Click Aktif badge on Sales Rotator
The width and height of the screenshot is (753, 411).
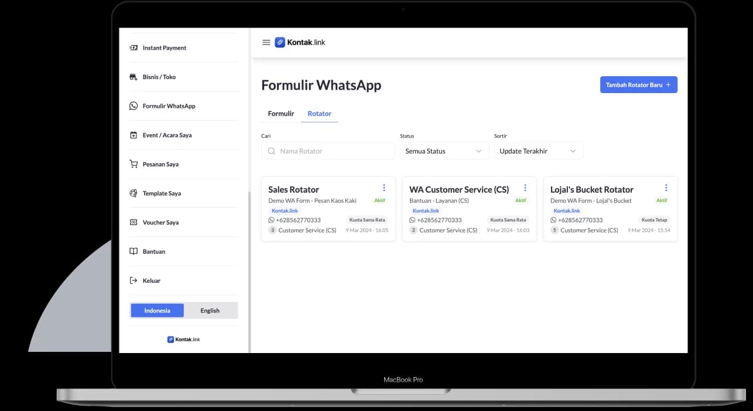(x=381, y=200)
